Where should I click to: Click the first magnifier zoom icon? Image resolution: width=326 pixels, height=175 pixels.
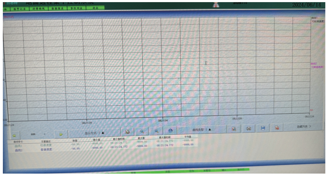(x=142, y=131)
